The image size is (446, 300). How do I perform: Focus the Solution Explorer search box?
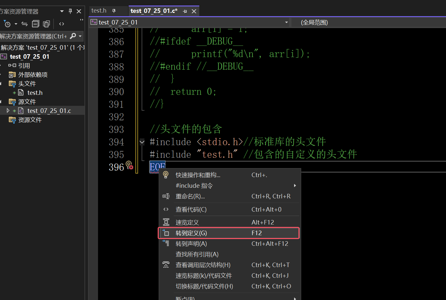(x=34, y=36)
